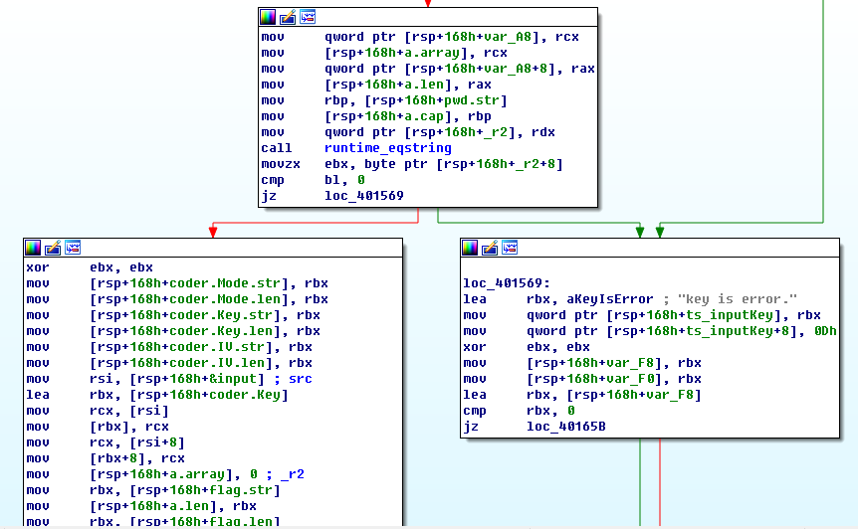Click the flag.str operand

click(x=241, y=490)
